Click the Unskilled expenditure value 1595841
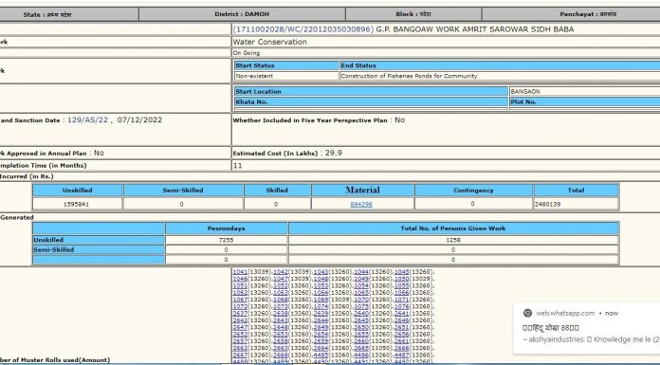The image size is (660, 365). (76, 204)
